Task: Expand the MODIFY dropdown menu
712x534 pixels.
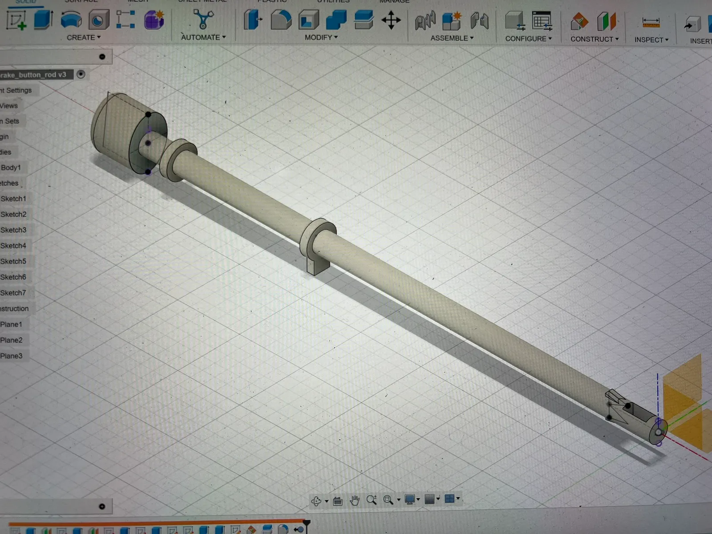Action: coord(321,38)
